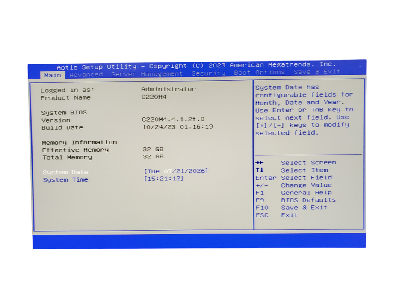Click the Version label

[x=56, y=120]
